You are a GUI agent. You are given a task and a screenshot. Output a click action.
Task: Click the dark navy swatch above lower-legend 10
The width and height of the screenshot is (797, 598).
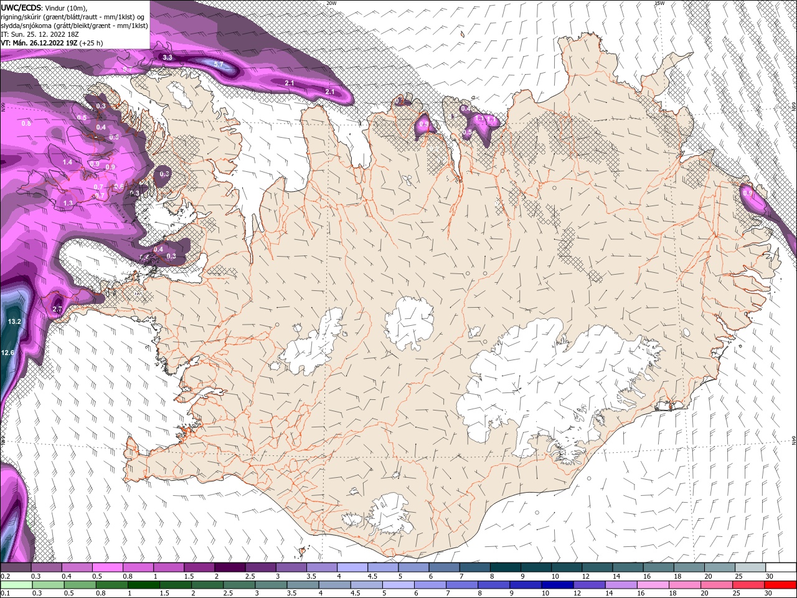556,584
